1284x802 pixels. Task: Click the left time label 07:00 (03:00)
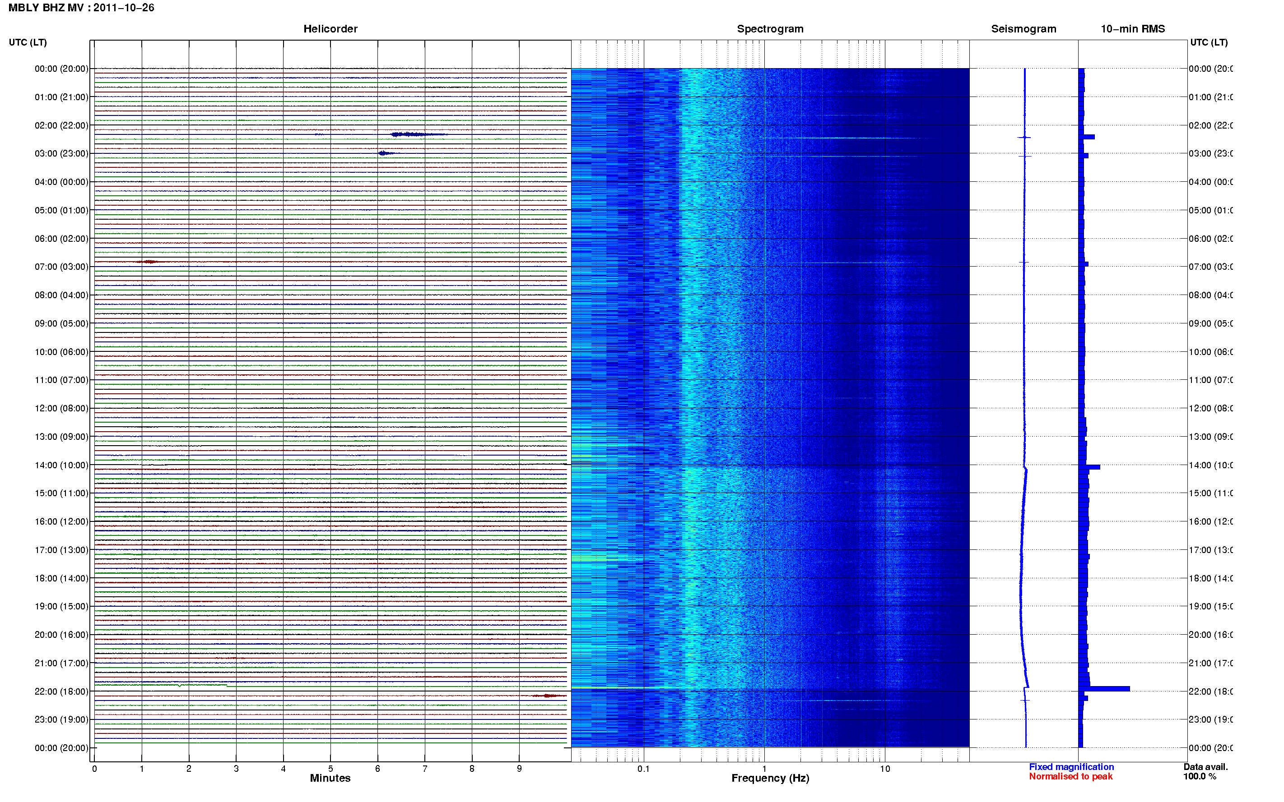click(x=61, y=267)
